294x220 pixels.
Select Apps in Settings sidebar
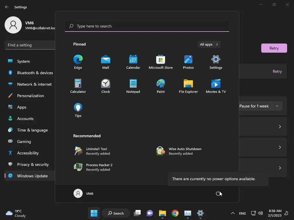point(30,107)
